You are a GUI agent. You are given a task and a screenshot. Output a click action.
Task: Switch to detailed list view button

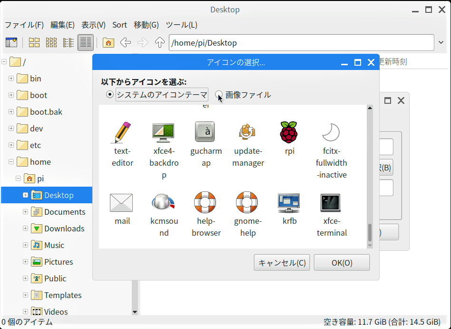[86, 43]
